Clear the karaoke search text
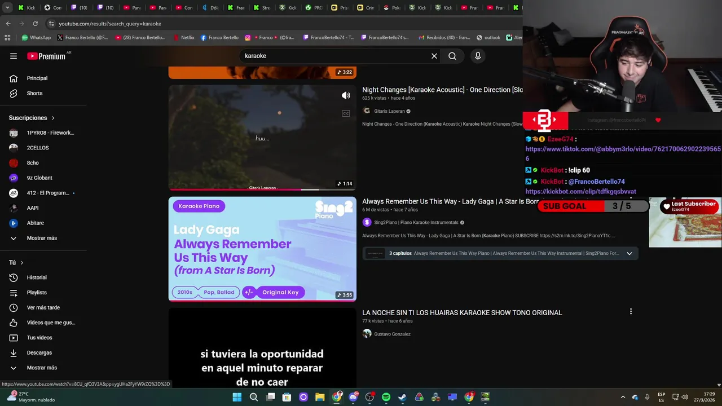 (x=434, y=56)
